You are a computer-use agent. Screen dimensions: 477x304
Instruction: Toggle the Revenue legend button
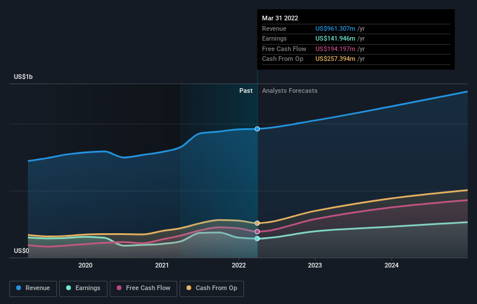(33, 288)
